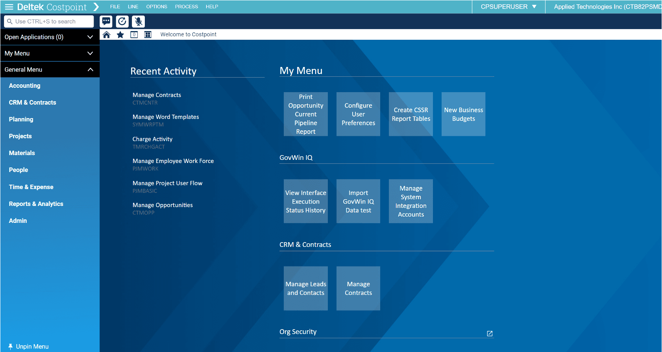Open the PROCESS menu
This screenshot has height=352, width=662.
point(186,7)
